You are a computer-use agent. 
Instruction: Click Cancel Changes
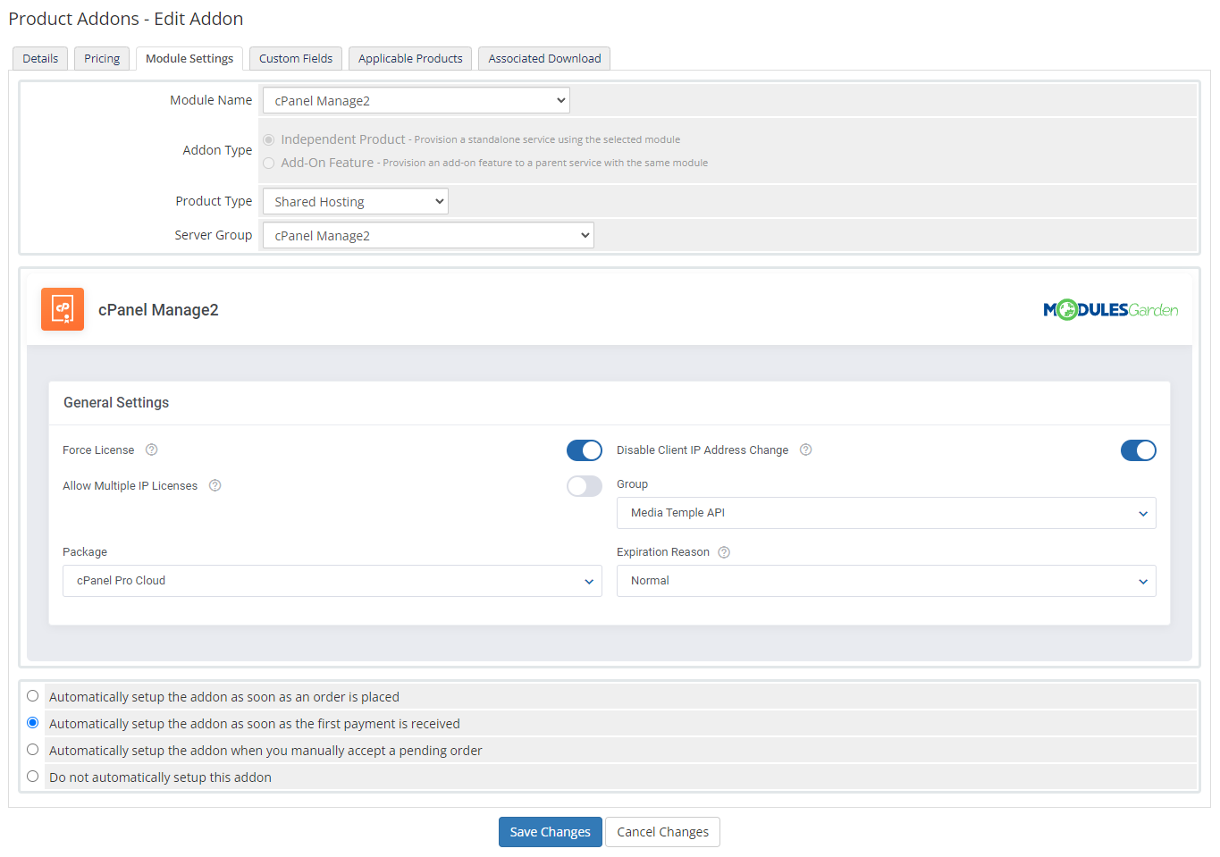pos(662,831)
